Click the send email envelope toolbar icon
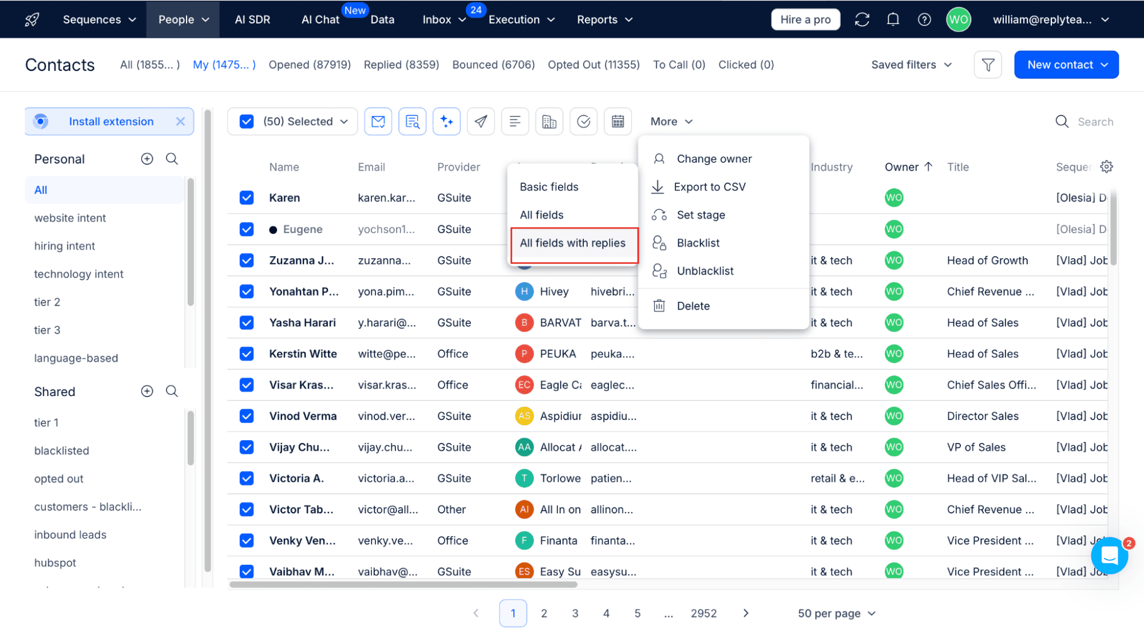Image resolution: width=1144 pixels, height=637 pixels. 378,121
